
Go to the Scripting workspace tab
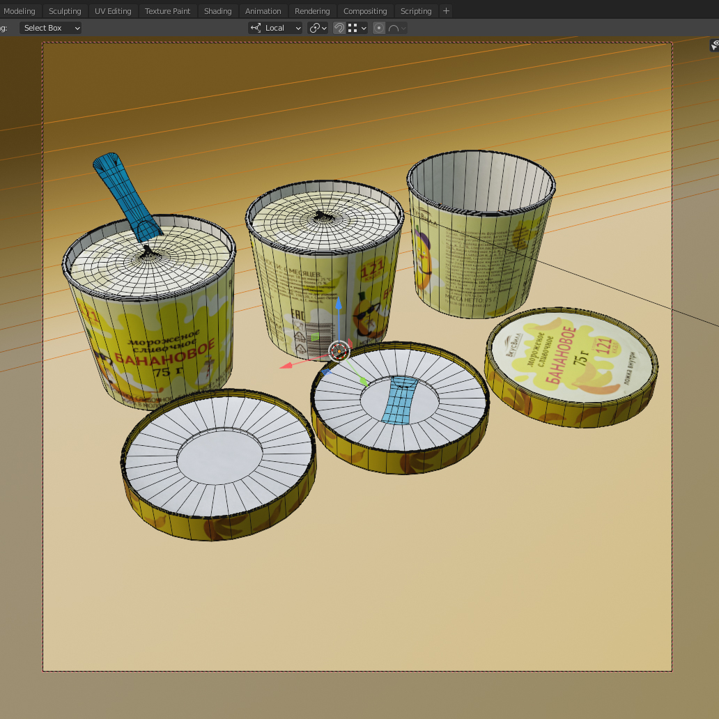click(416, 11)
